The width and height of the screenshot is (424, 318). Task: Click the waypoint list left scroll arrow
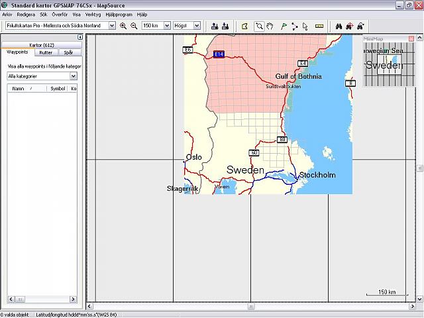click(11, 299)
